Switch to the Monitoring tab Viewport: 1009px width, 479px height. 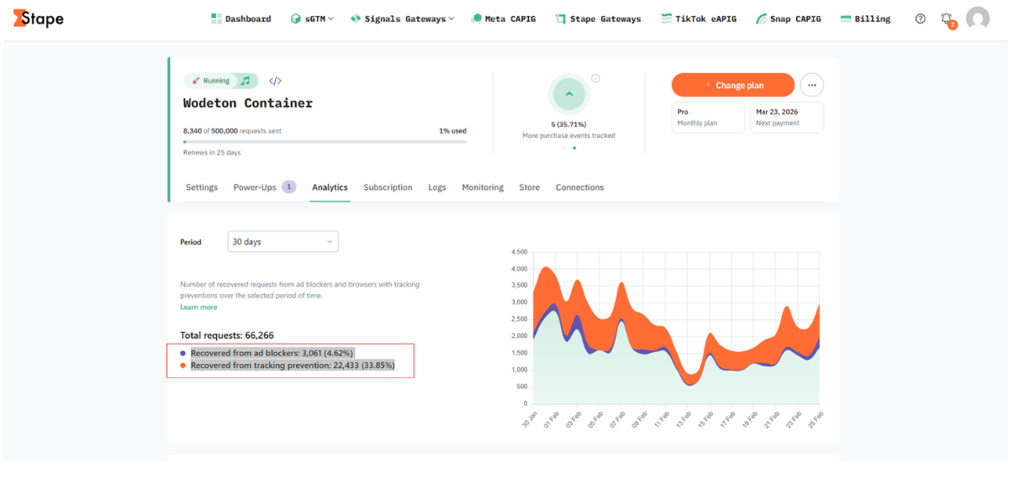(483, 187)
